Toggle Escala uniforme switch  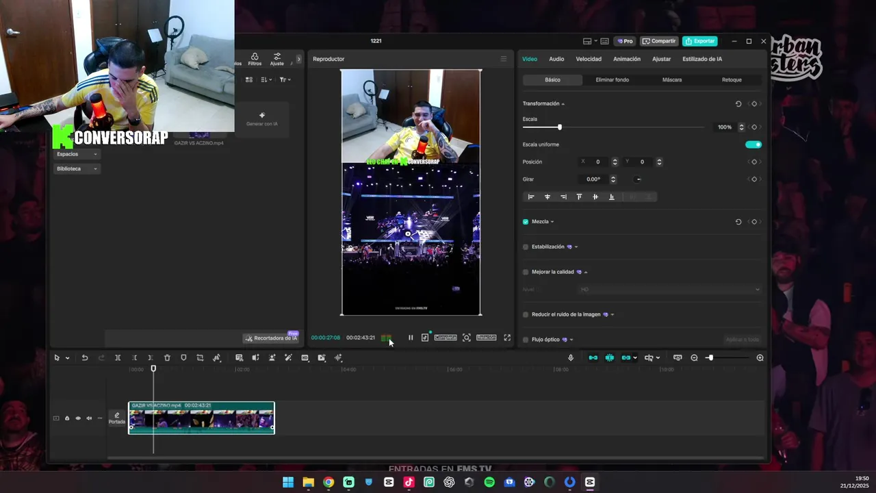753,144
